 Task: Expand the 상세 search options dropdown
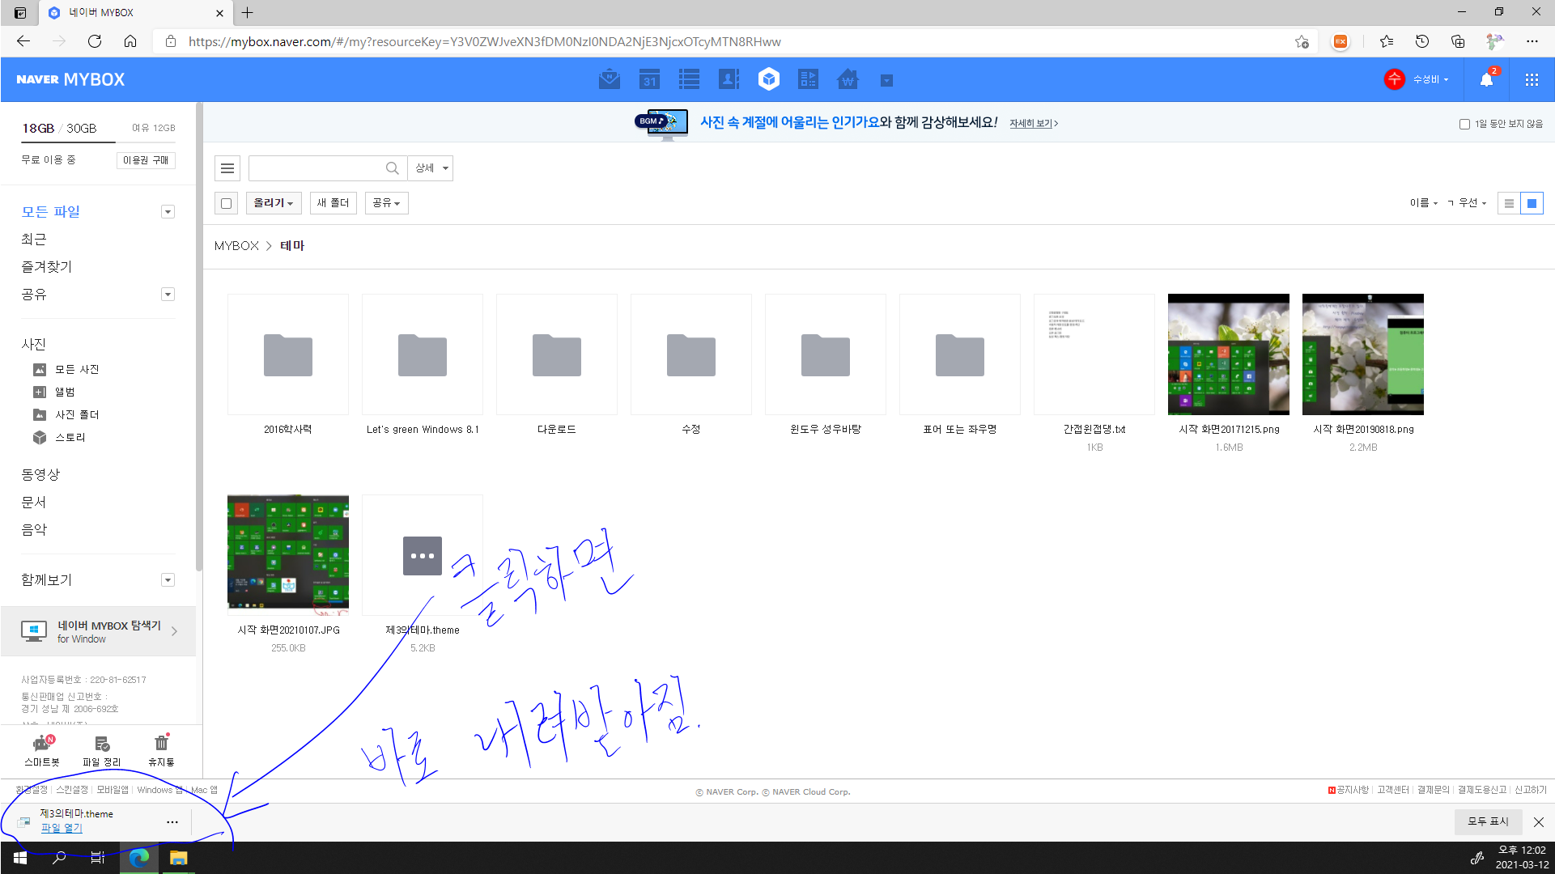[431, 168]
